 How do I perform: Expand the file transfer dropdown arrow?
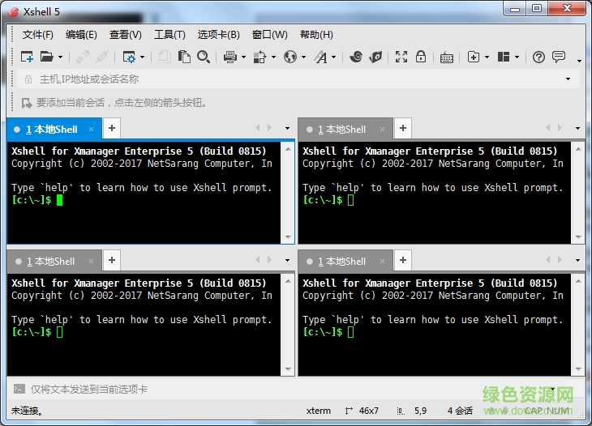point(273,58)
